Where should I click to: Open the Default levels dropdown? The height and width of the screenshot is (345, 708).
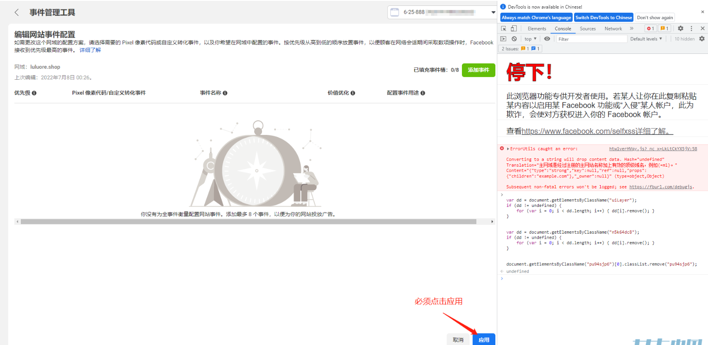(x=646, y=39)
